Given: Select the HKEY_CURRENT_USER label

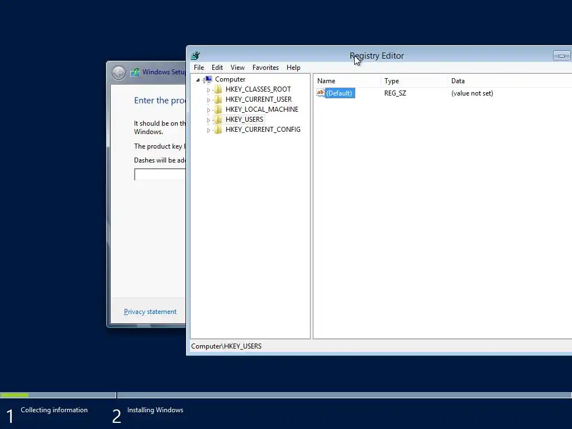Looking at the screenshot, I should point(259,99).
